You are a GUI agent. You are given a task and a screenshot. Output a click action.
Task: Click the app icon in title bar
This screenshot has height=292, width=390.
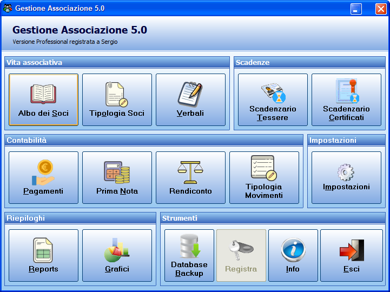point(8,8)
